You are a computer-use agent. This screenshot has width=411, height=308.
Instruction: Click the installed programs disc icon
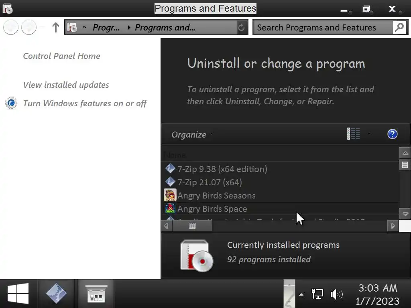197,256
